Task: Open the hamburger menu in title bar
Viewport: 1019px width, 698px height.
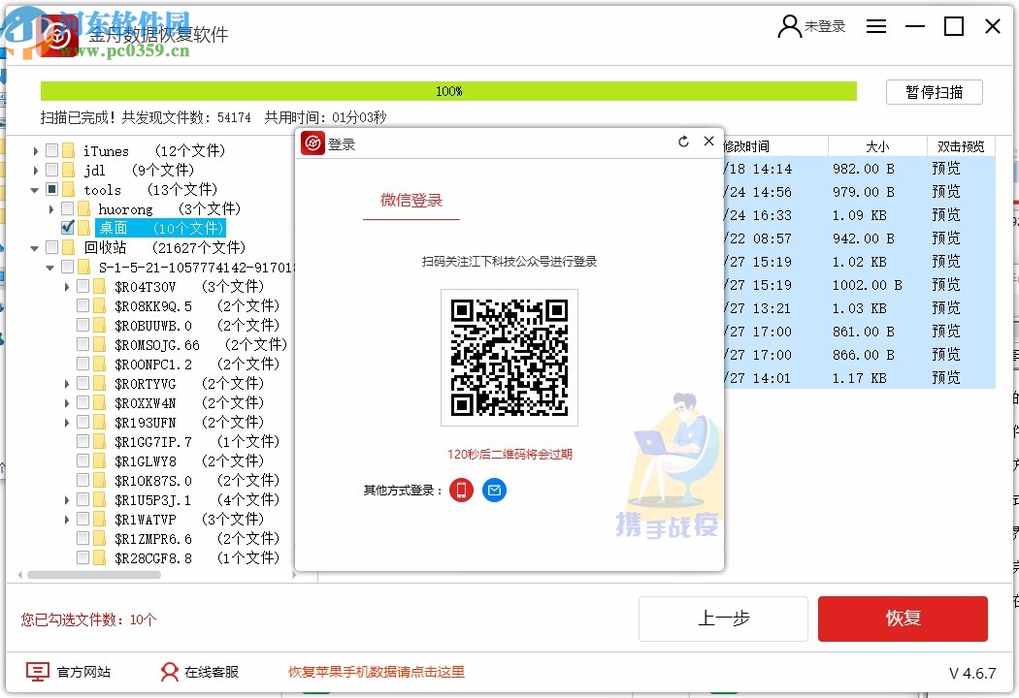Action: coord(876,26)
